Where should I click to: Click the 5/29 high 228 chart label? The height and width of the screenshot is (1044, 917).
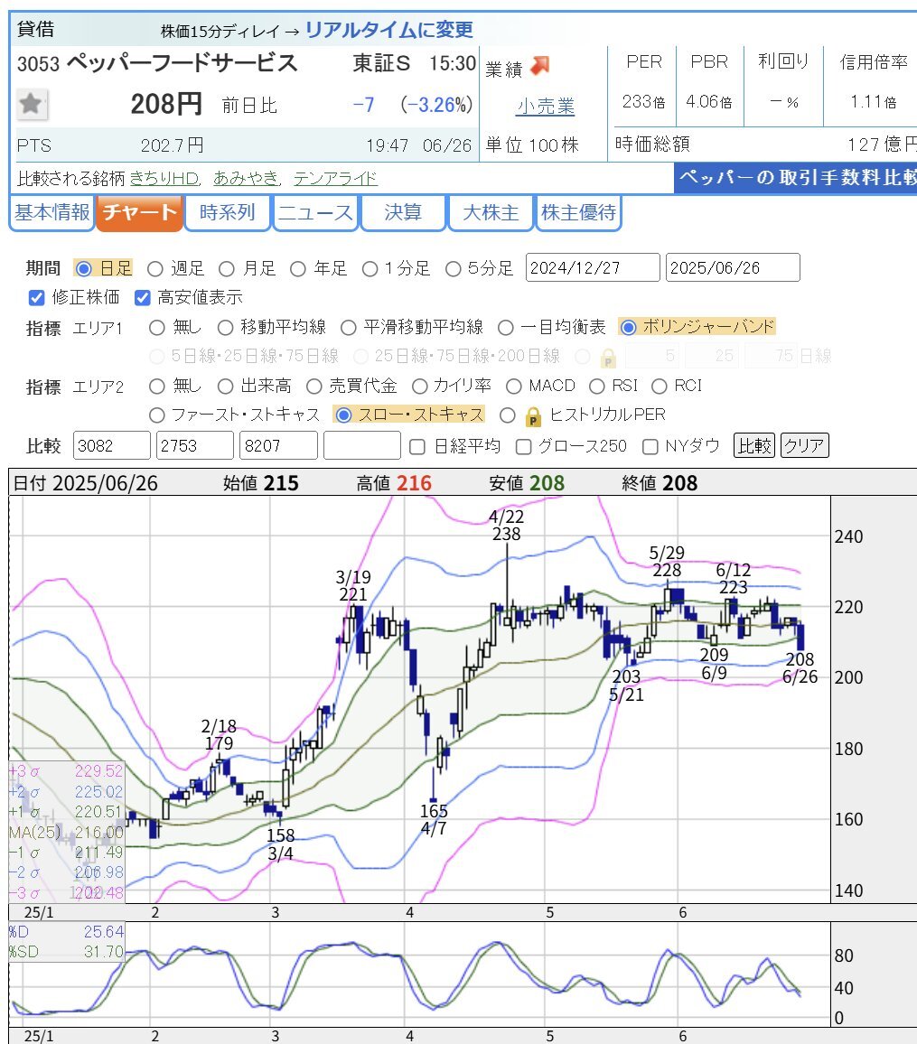[x=667, y=562]
